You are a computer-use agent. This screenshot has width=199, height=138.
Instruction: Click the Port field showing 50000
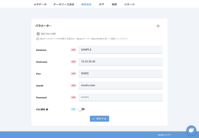pyautogui.click(x=120, y=73)
